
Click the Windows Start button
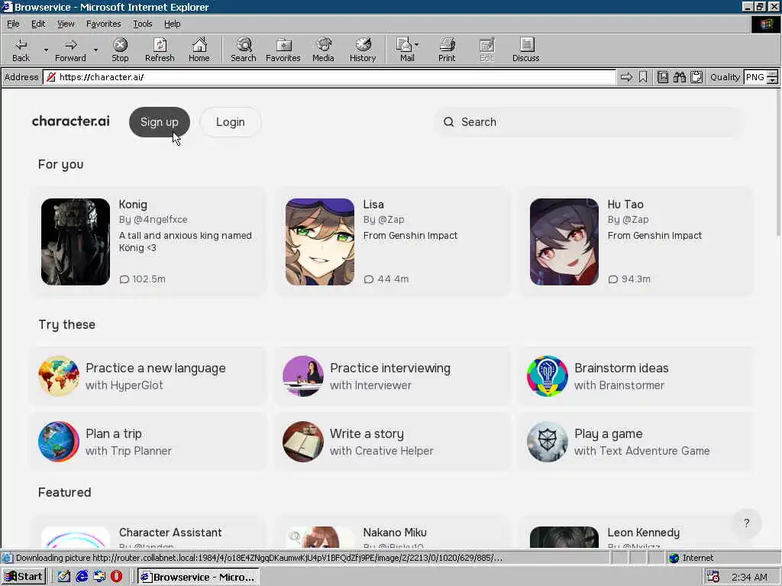point(24,577)
